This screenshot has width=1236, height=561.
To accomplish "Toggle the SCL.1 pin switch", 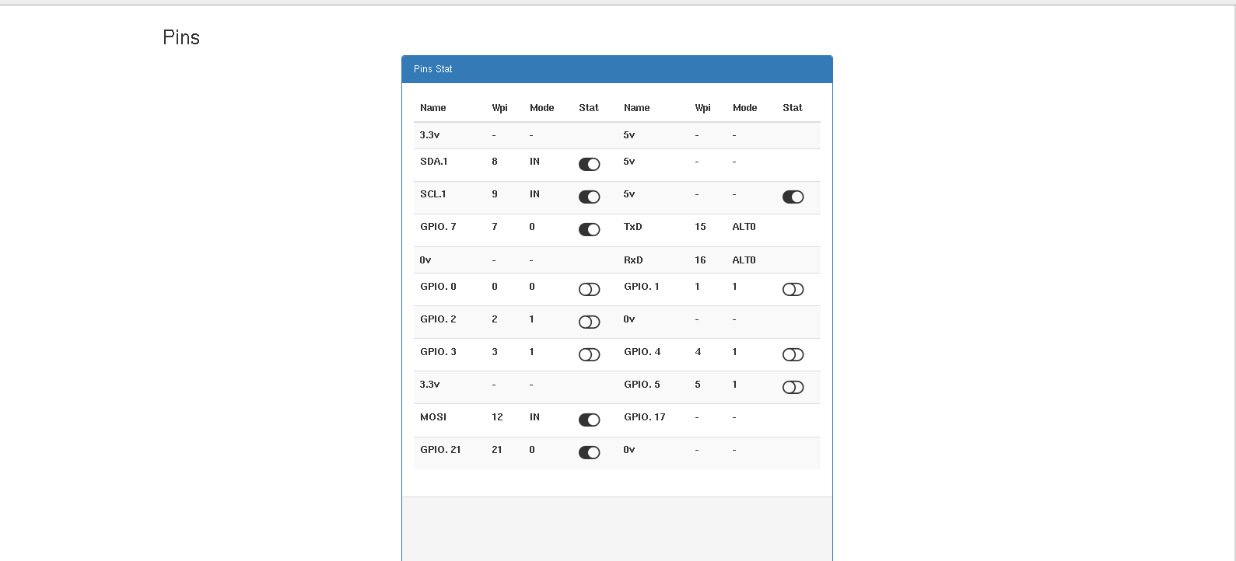I will click(589, 197).
